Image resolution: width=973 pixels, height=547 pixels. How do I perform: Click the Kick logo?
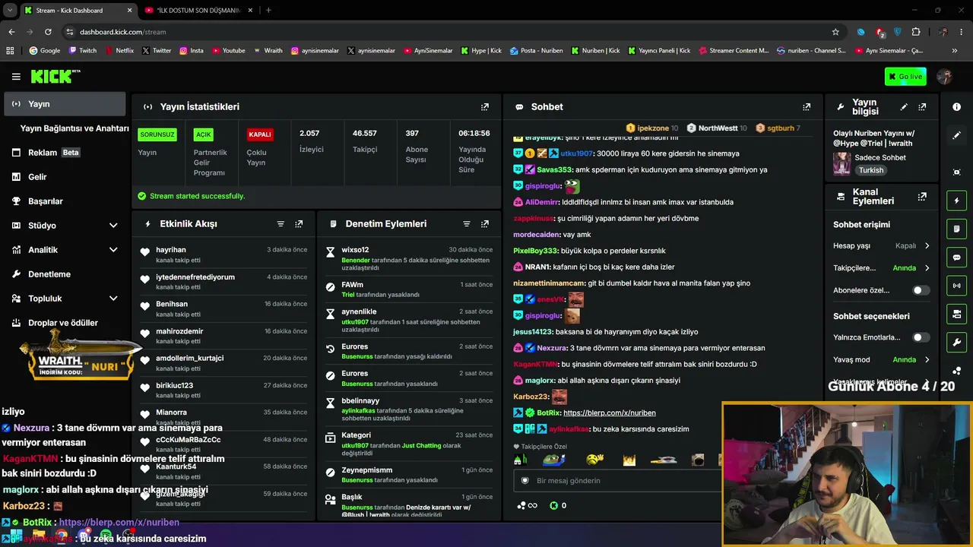click(x=55, y=77)
